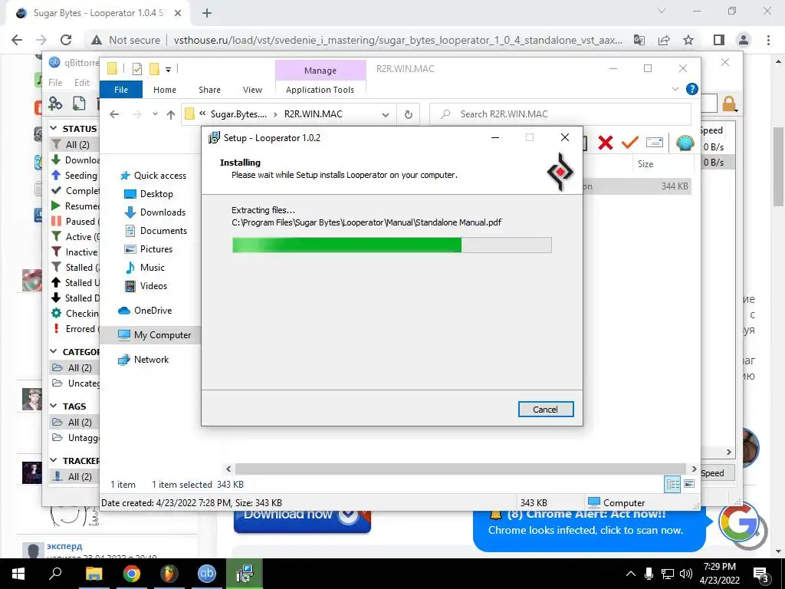Click the Search R2R.WIN.MAC field
The image size is (785, 589).
(560, 114)
